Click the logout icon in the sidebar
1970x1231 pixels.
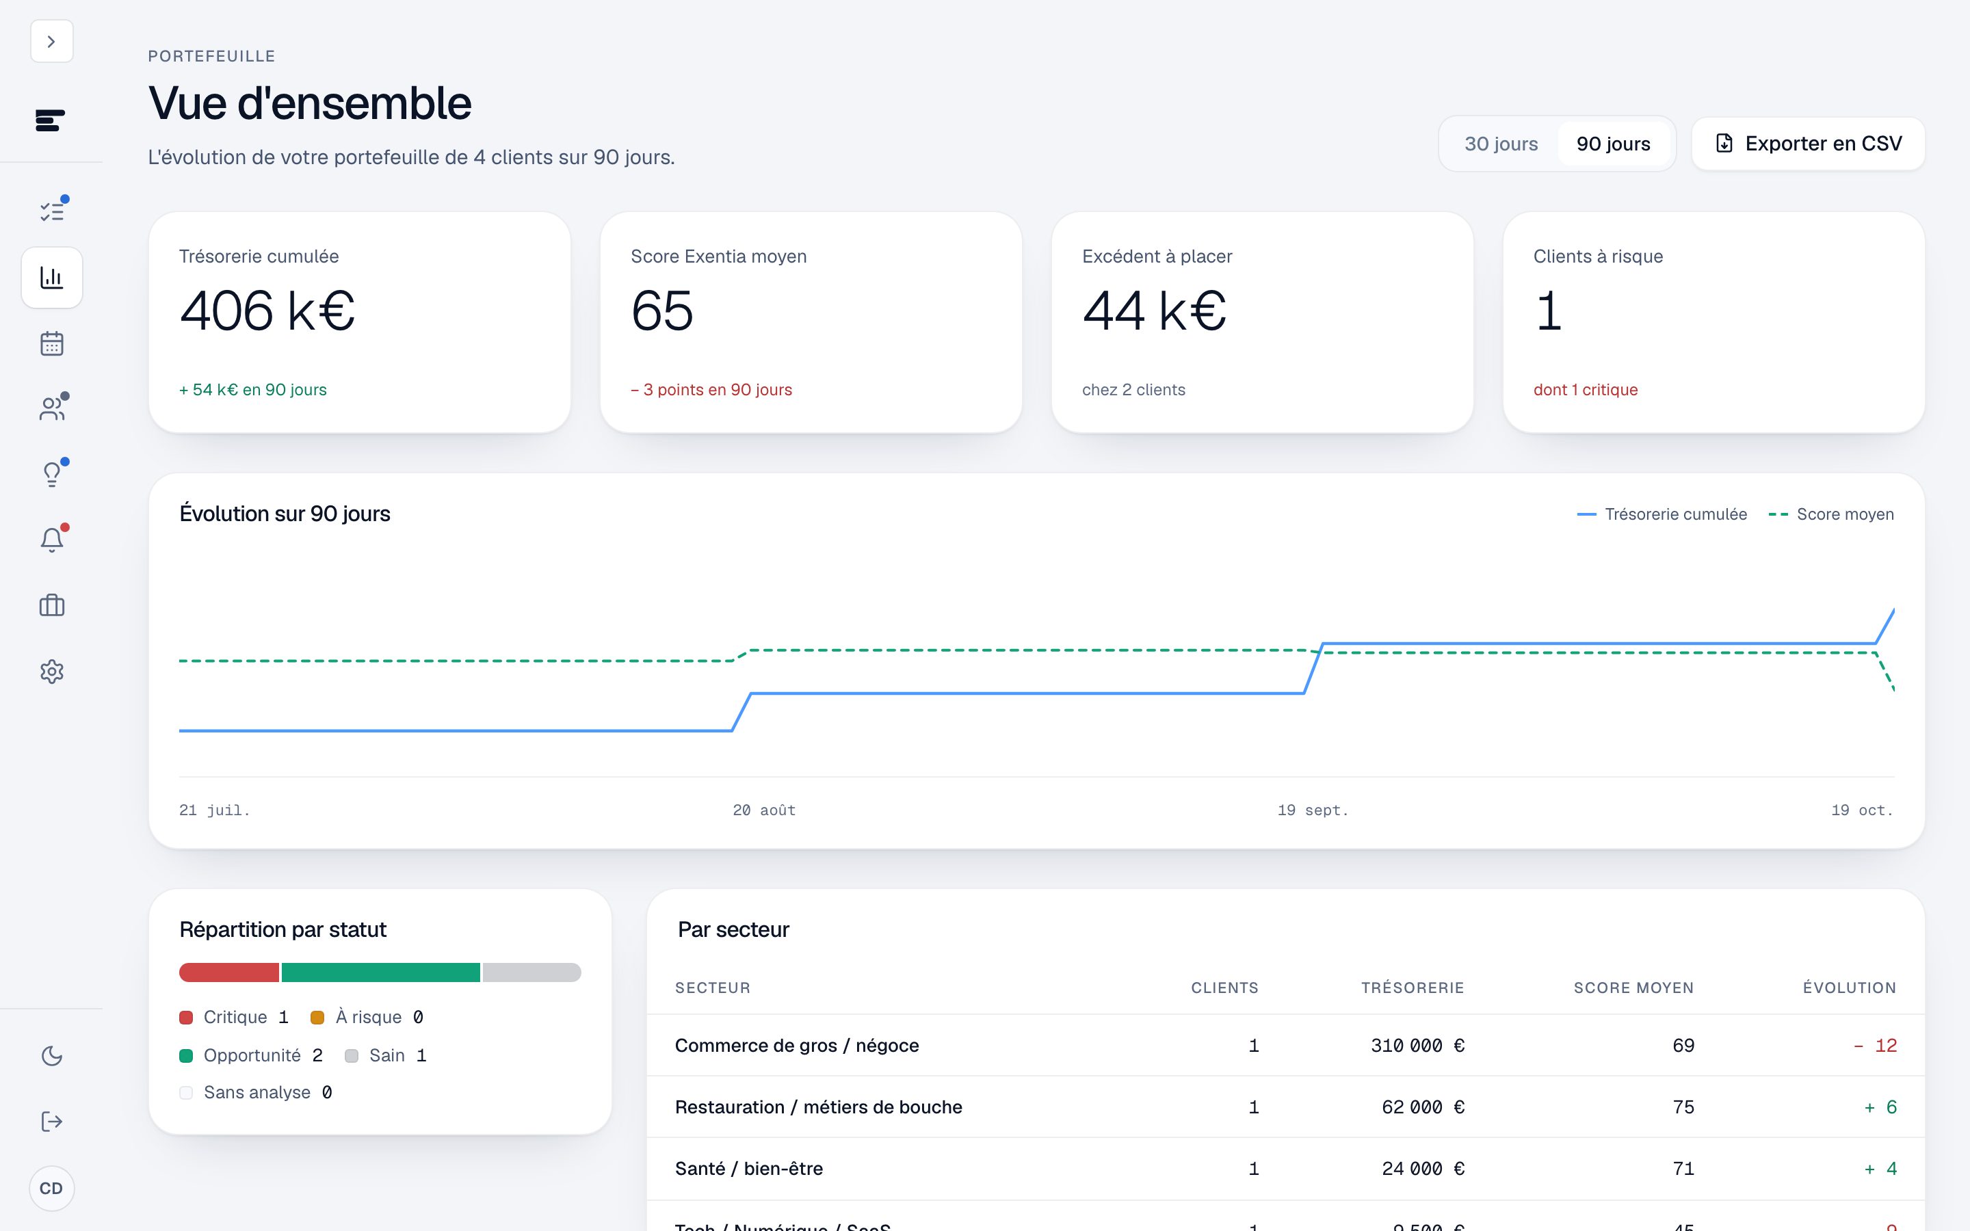tap(51, 1122)
